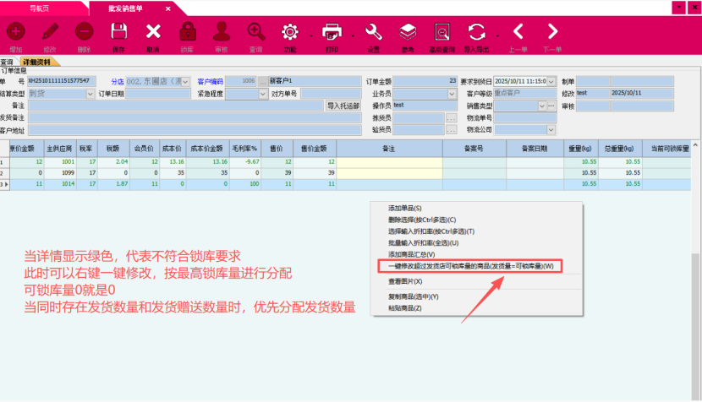Screen dimensions: 702x402
Task: Go to previous order with 上一单 arrow
Action: (x=518, y=32)
